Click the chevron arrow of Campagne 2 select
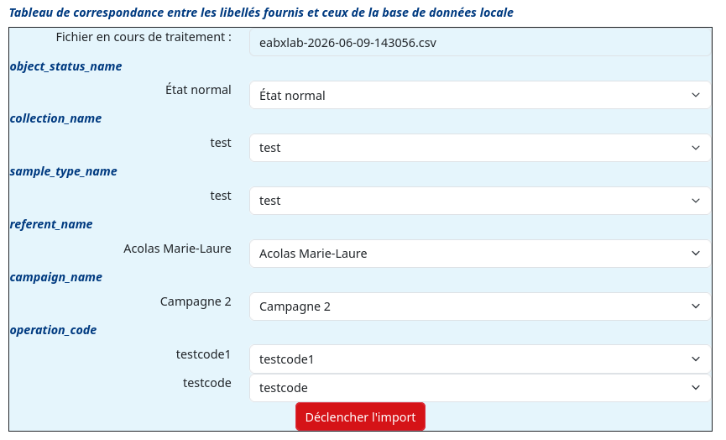This screenshot has width=726, height=440. point(696,306)
